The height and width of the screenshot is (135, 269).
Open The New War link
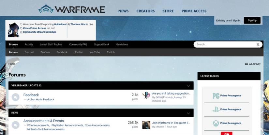tap(78, 25)
